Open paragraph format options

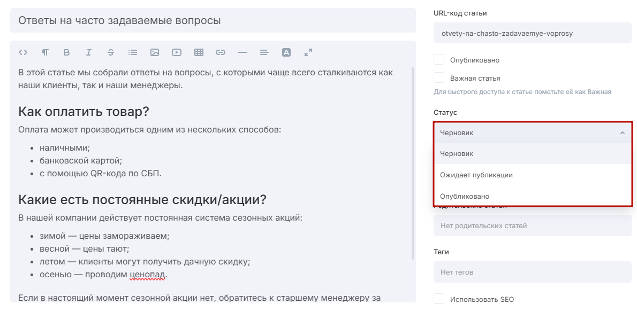45,52
